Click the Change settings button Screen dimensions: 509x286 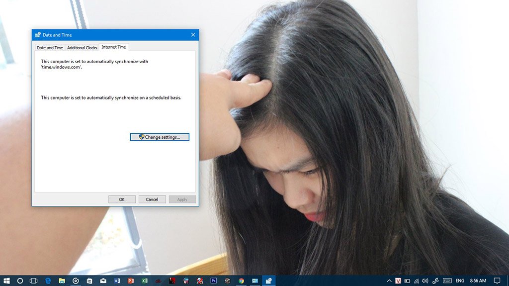(x=160, y=137)
